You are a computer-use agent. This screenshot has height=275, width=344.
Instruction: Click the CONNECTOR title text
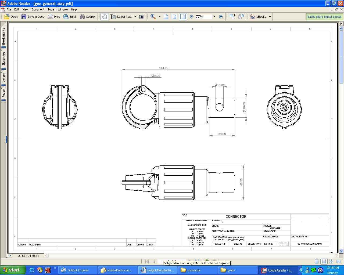(x=236, y=216)
